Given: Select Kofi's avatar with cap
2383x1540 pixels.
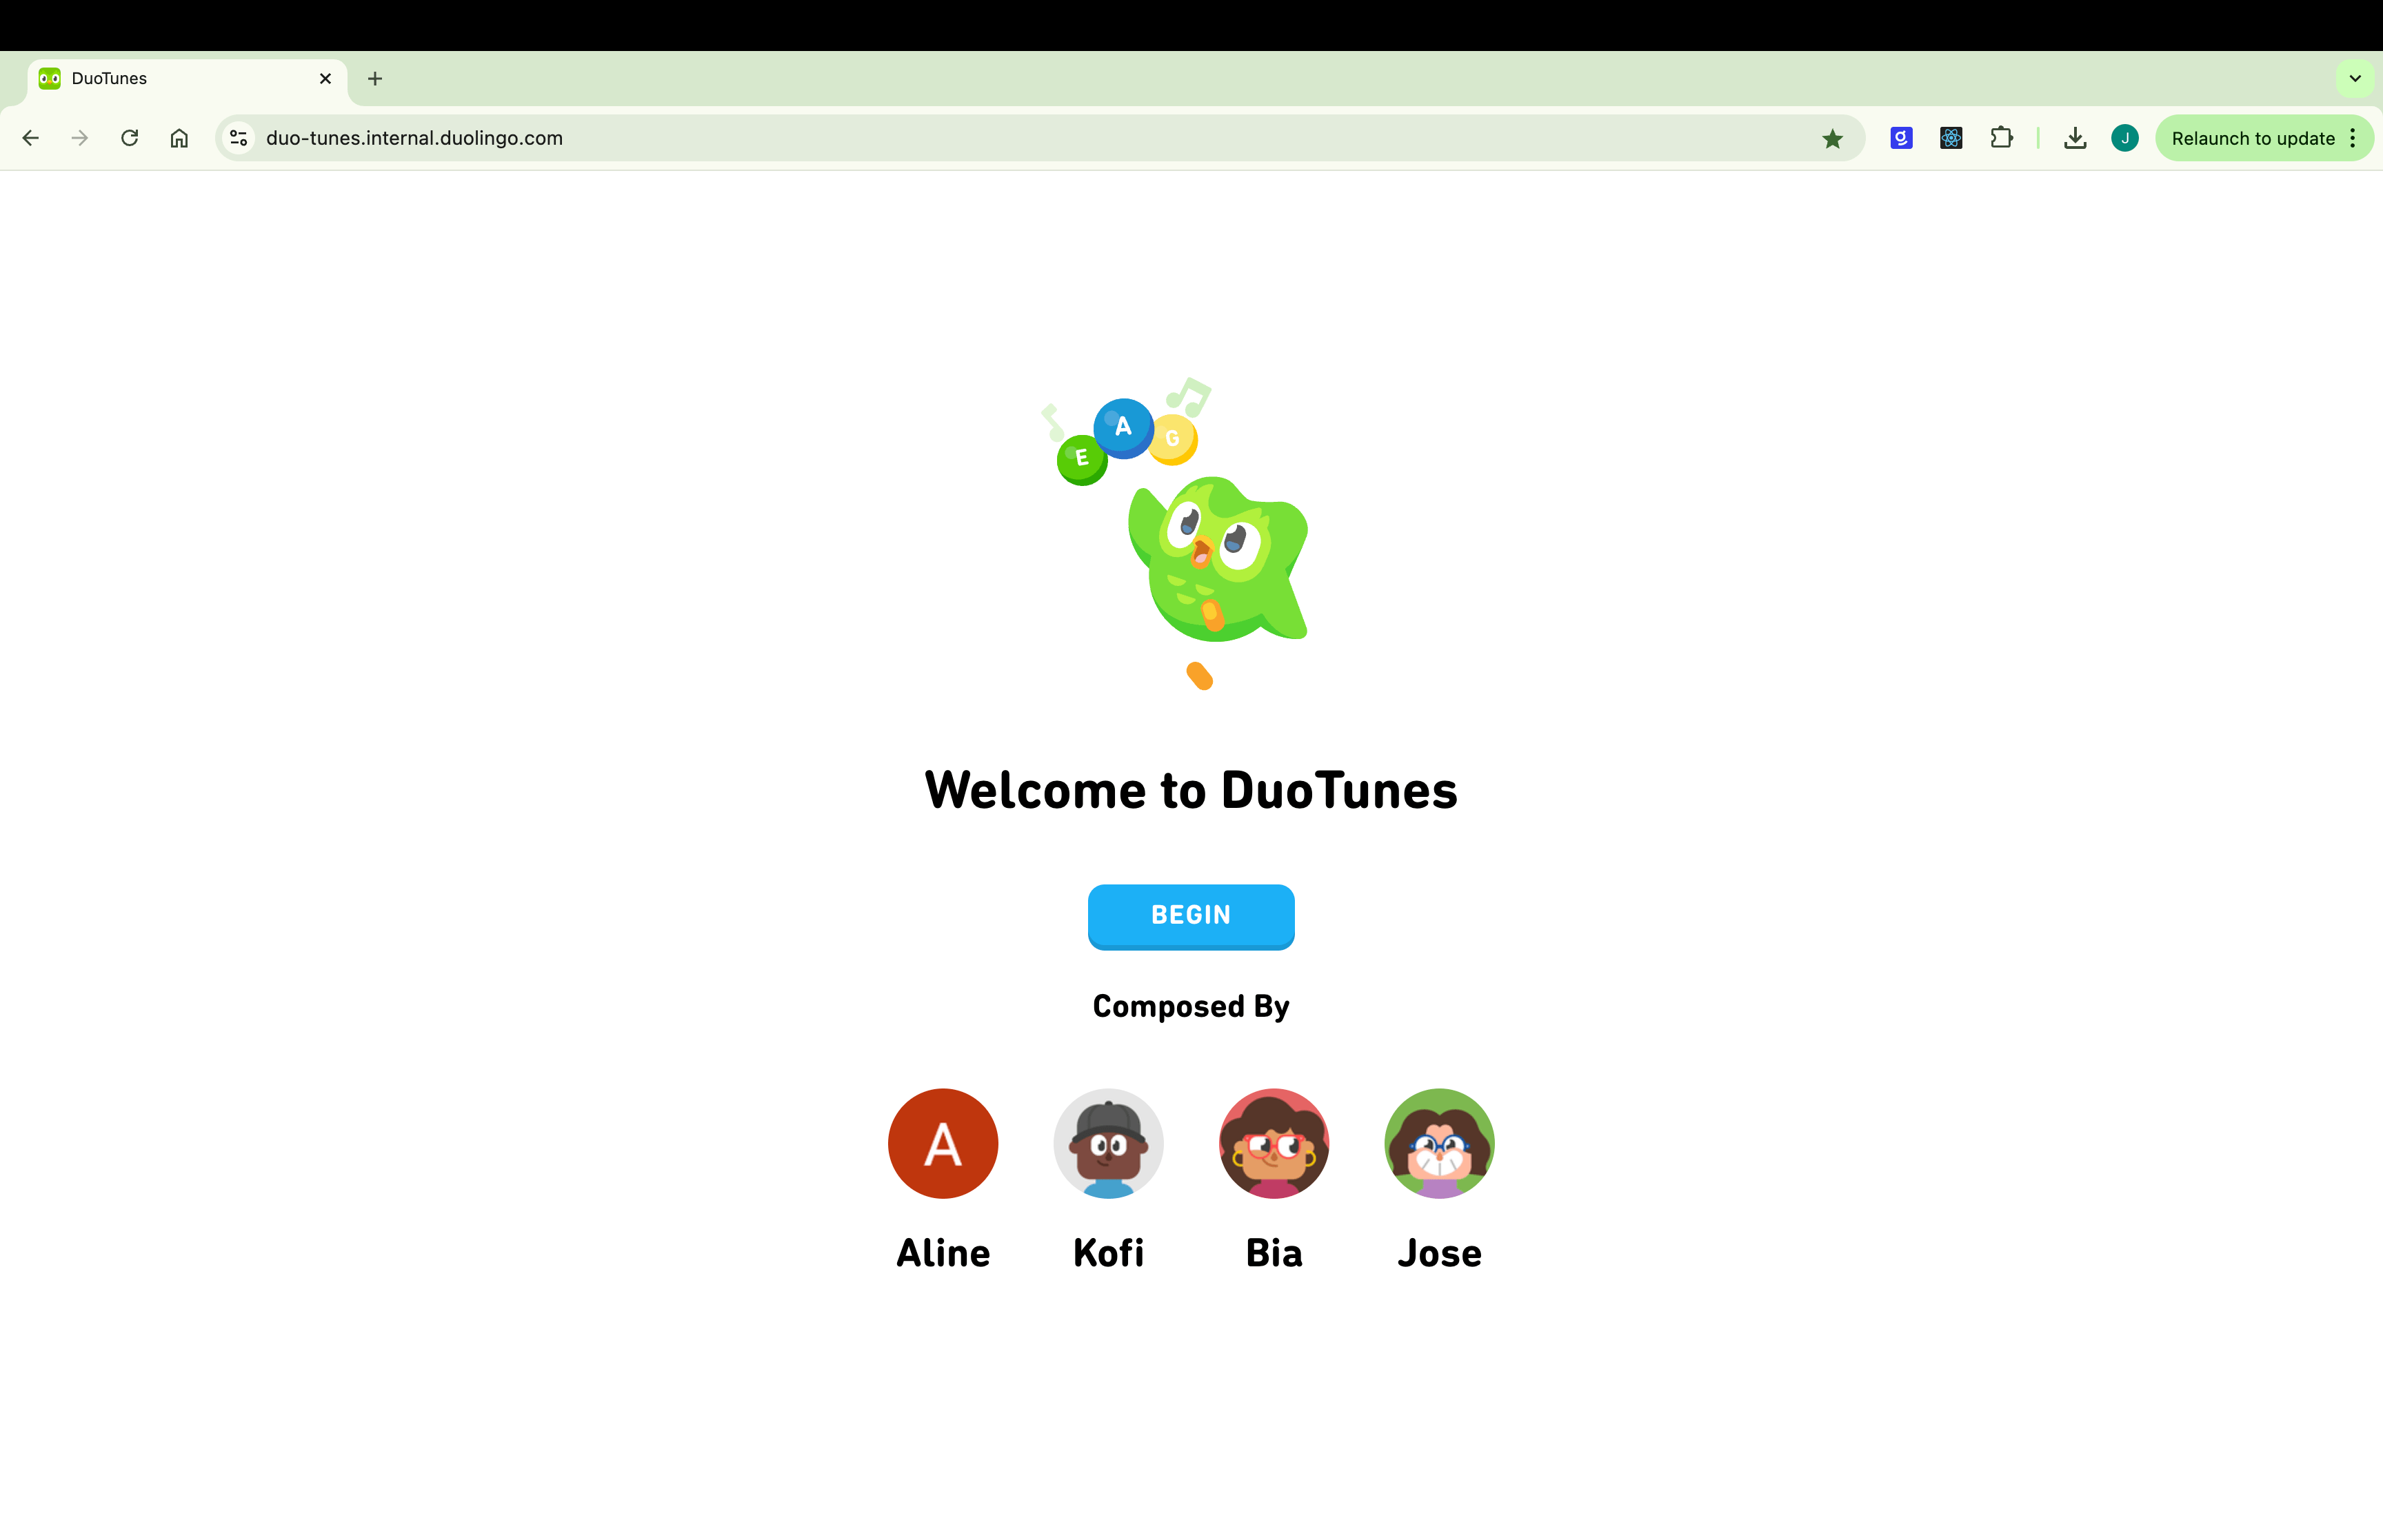Looking at the screenshot, I should (1109, 1143).
